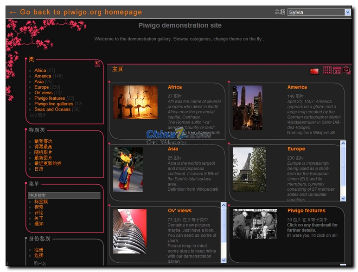The height and width of the screenshot is (272, 358).
Task: Open Ov' views category in sidebar
Action: [x=44, y=92]
